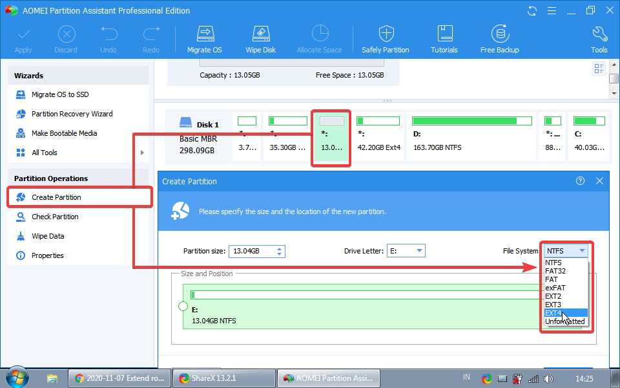Screen dimensions: 620x388
Task: Choose FAT32 from file system list
Action: [566, 271]
